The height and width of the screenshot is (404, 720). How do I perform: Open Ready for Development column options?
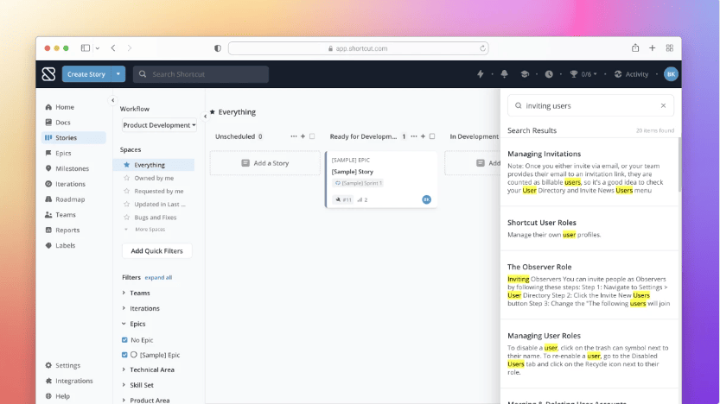click(414, 136)
